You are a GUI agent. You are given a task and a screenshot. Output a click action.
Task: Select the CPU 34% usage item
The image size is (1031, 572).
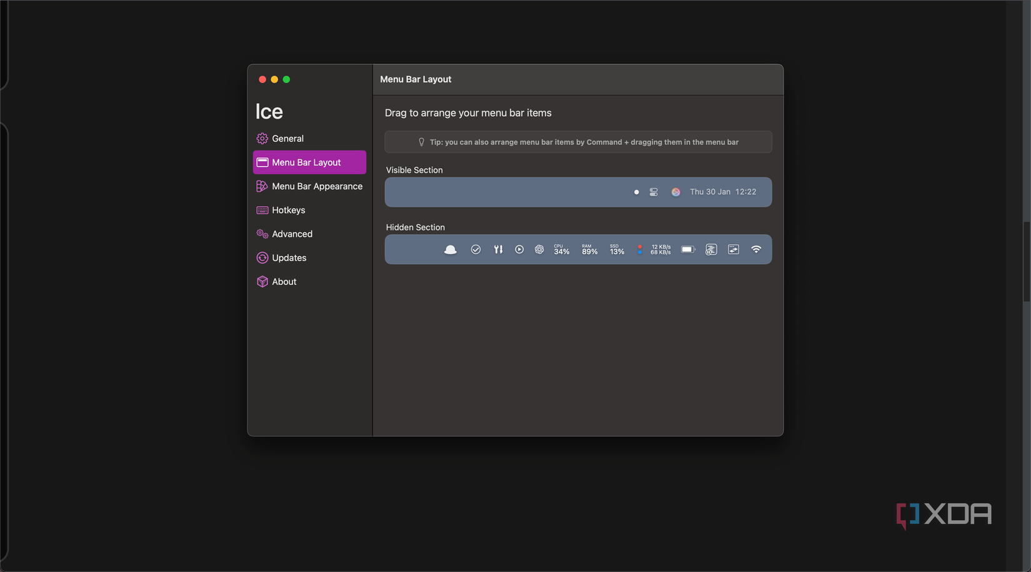pos(561,249)
